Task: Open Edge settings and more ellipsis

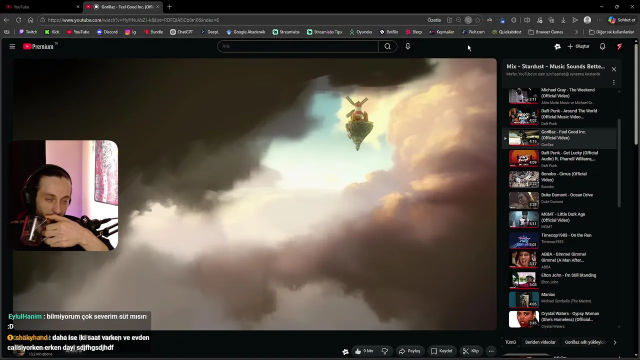Action: click(599, 20)
